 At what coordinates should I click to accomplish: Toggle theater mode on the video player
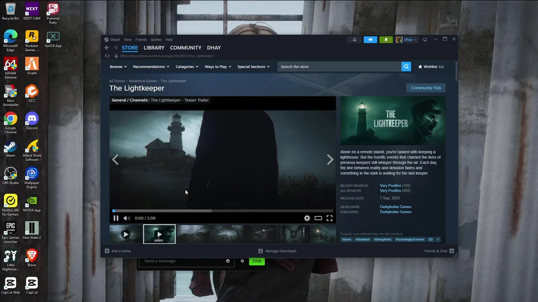[x=318, y=218]
